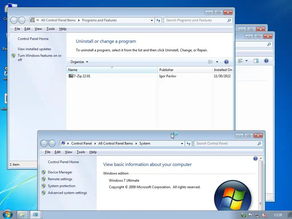
Task: Click the muted volume icon in tray
Action: 264,215
